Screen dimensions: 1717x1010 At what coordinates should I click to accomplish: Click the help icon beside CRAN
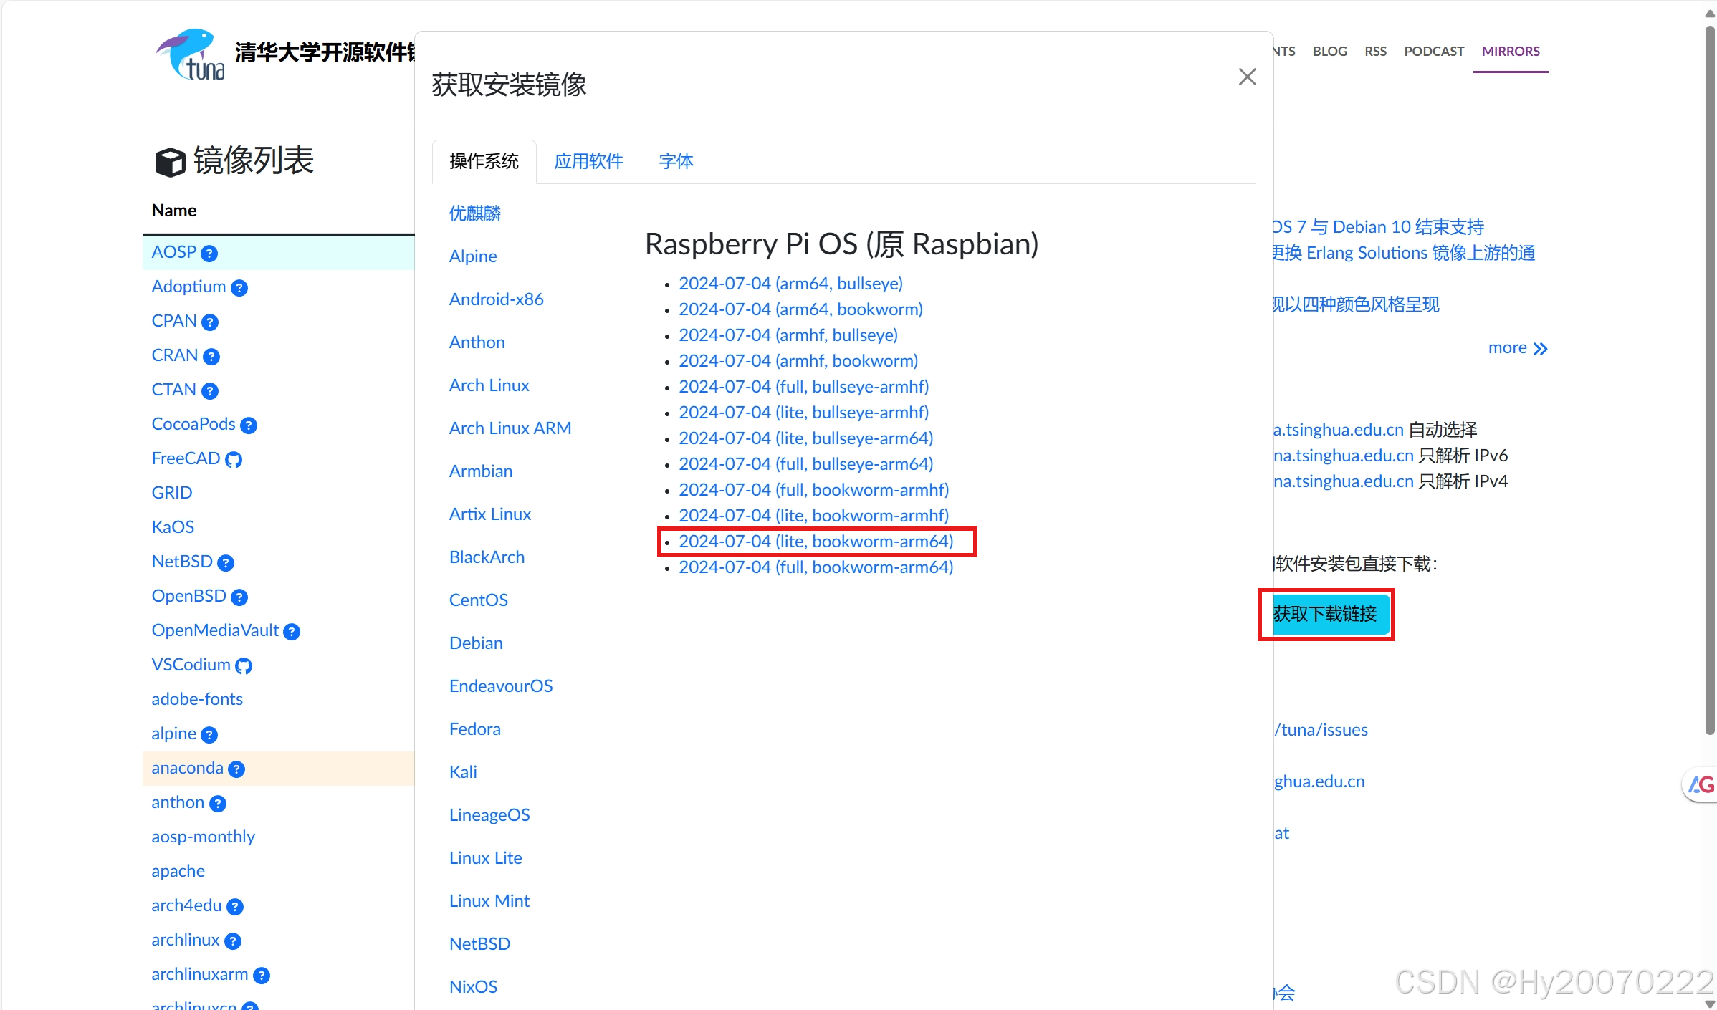tap(211, 357)
